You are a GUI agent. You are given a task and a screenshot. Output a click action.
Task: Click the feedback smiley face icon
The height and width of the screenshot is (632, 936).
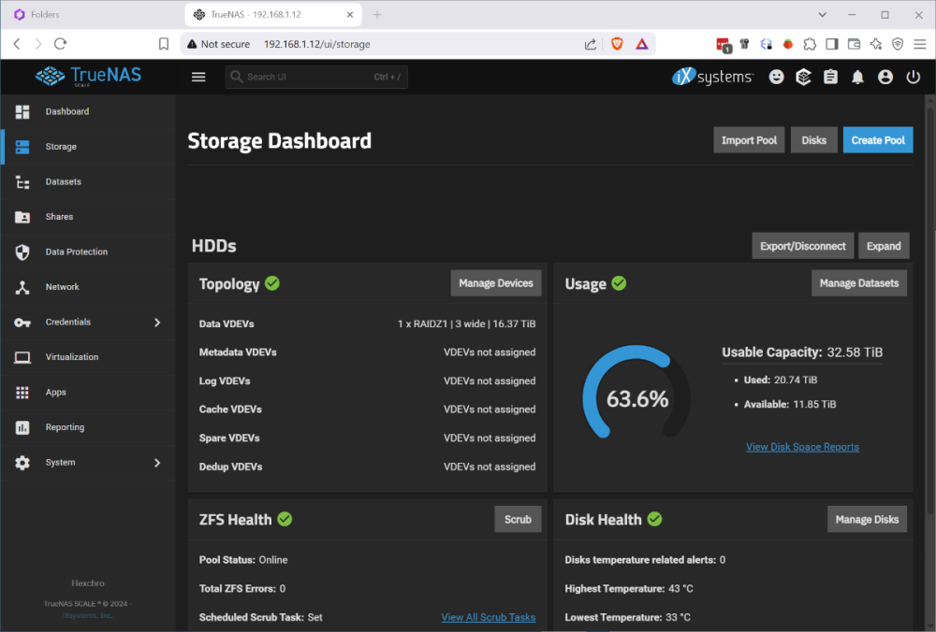coord(776,78)
